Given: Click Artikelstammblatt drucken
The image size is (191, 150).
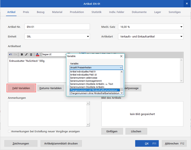Looking at the screenshot, I should (x=61, y=143).
